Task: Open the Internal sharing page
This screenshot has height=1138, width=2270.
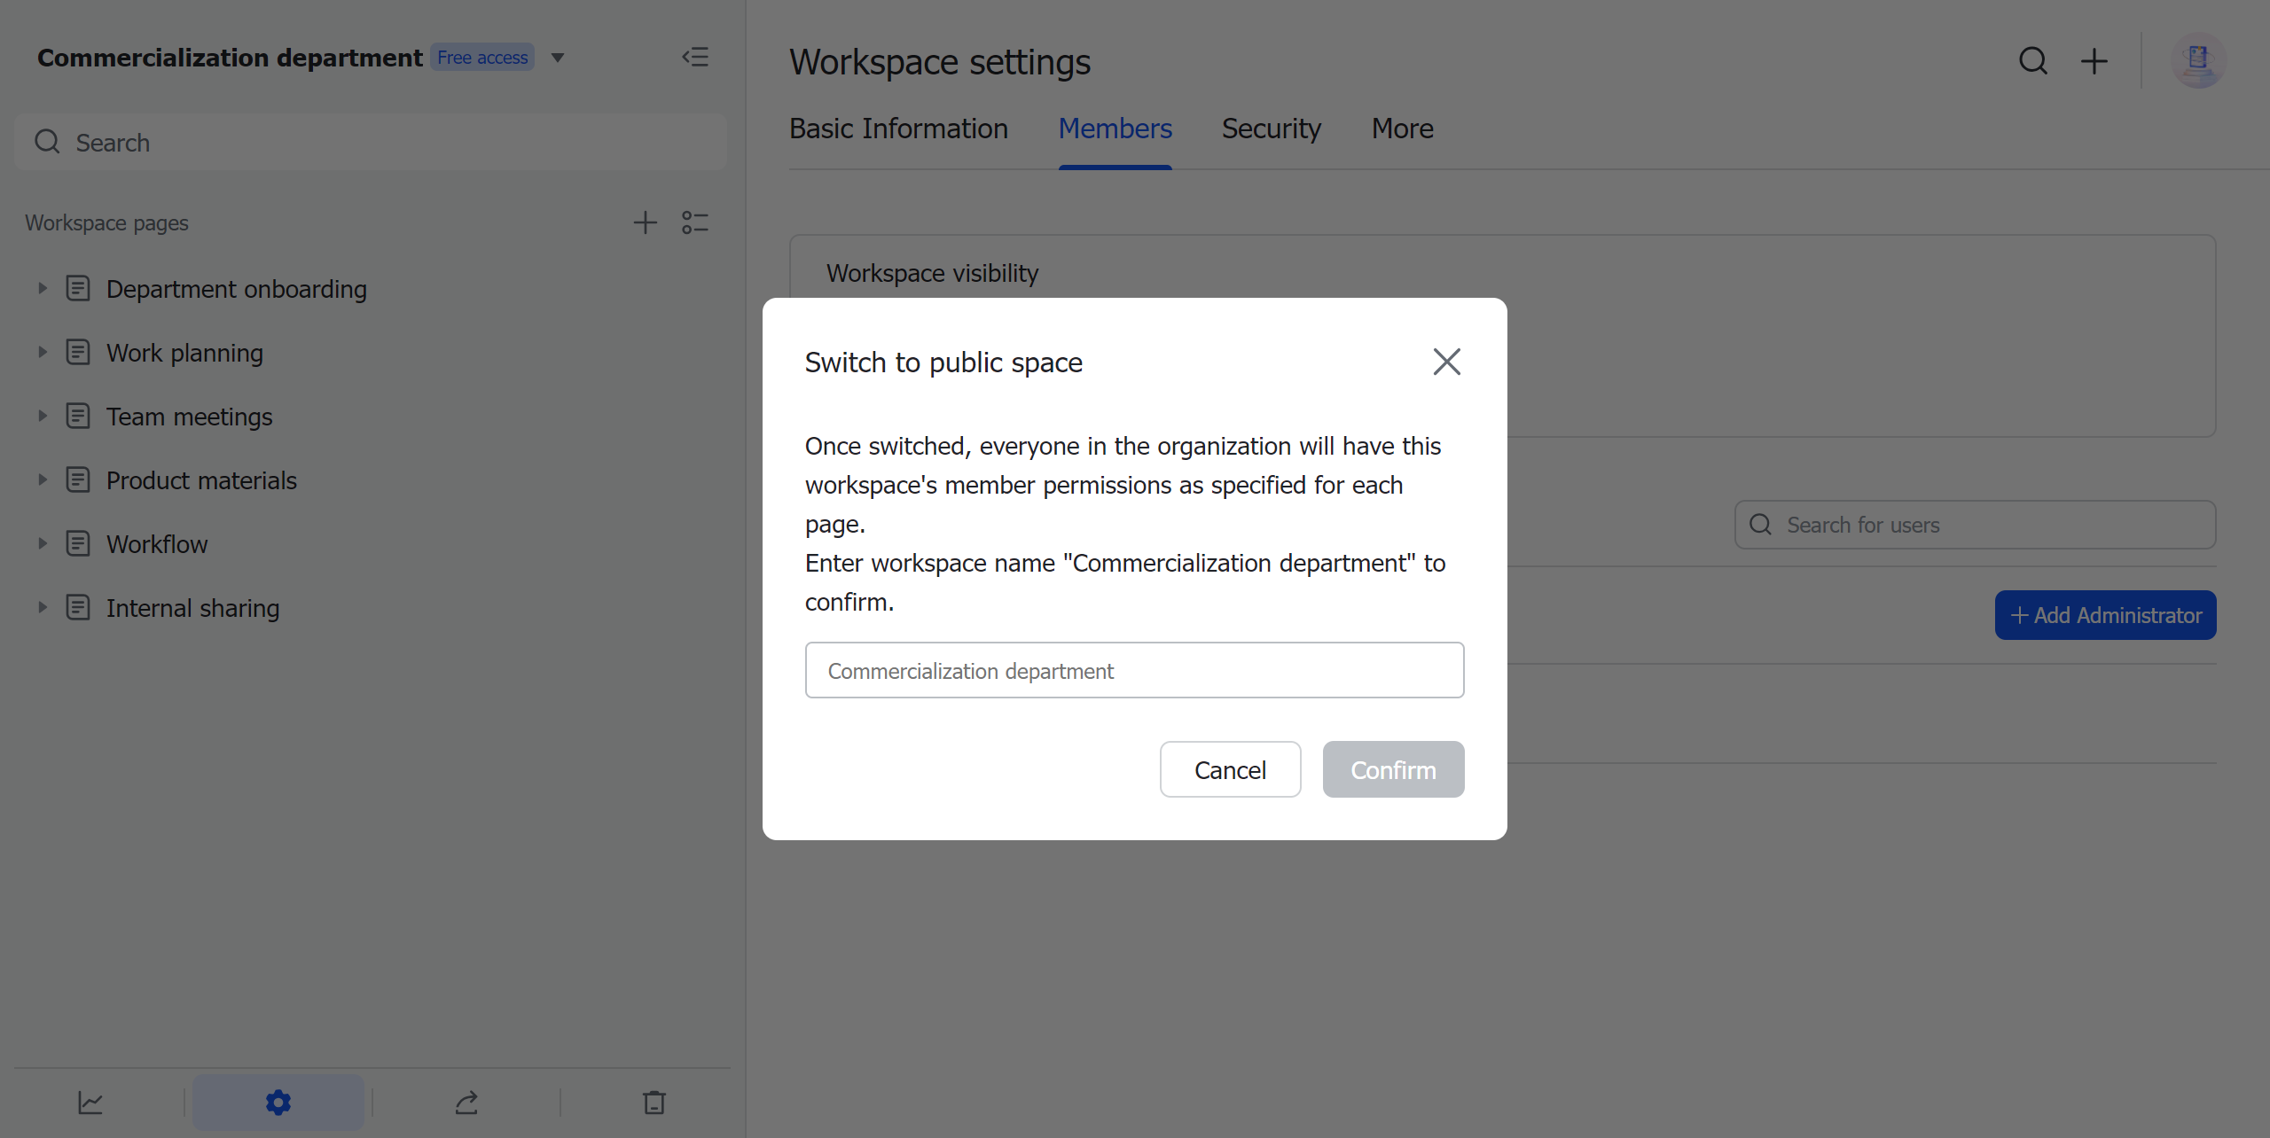Action: (x=193, y=608)
